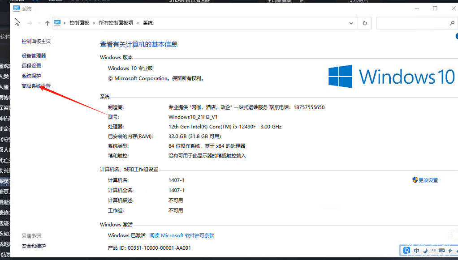Open the address bar history dropdown

pyautogui.click(x=351, y=23)
